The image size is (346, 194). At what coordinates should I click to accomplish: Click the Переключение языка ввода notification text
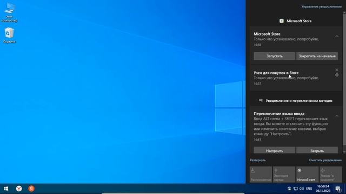pos(291,126)
